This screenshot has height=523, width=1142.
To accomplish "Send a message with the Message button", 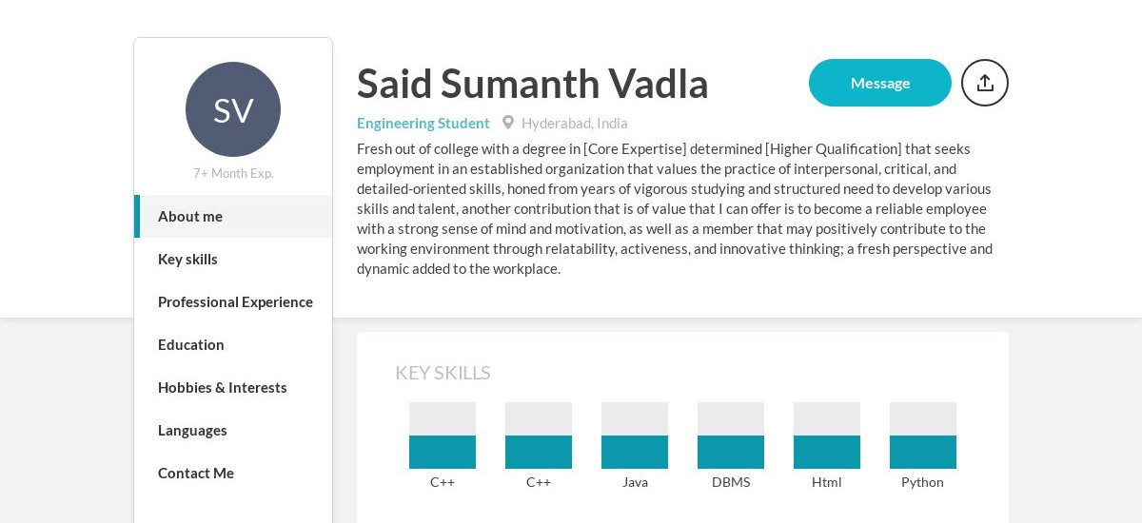I will point(880,83).
